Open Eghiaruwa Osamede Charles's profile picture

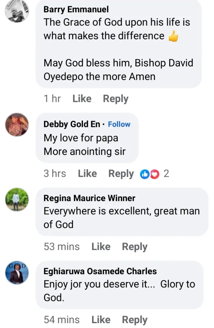(17, 273)
